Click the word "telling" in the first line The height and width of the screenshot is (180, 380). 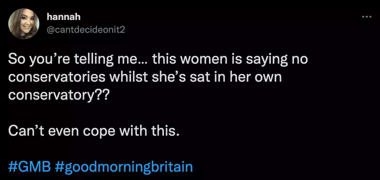(97, 60)
